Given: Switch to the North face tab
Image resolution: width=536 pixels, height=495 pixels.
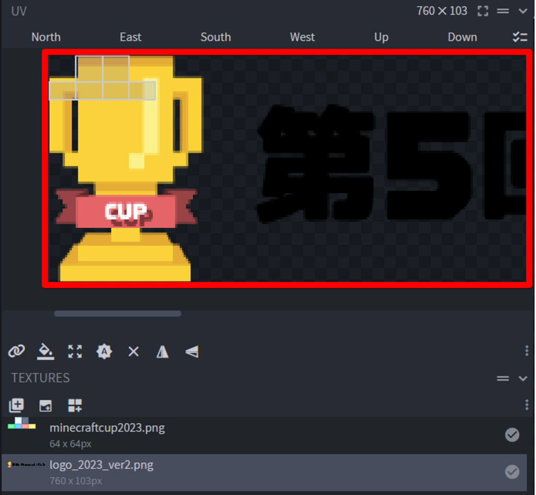Looking at the screenshot, I should [46, 37].
